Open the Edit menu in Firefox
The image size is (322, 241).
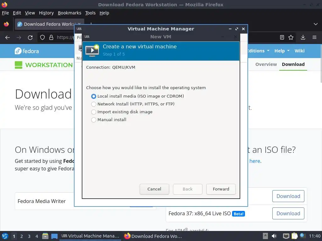pos(17,13)
